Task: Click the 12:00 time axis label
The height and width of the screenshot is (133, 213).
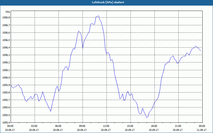Action: coord(106,126)
